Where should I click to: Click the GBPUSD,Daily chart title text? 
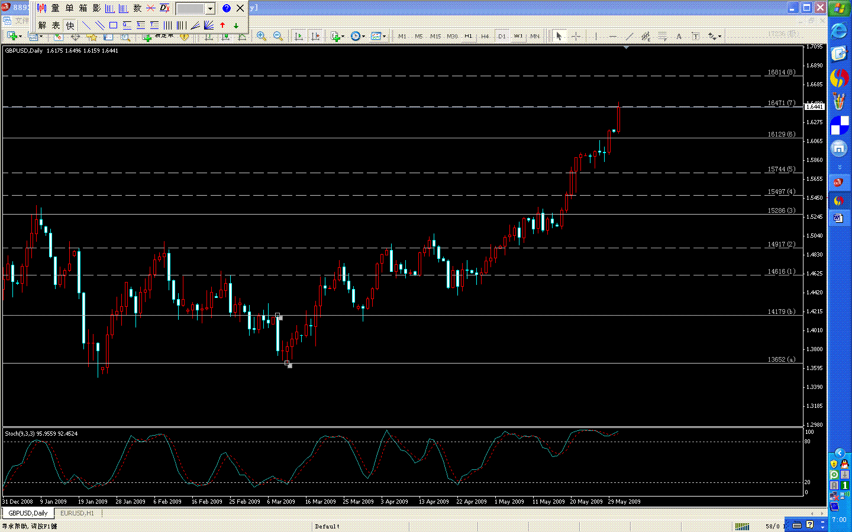click(24, 51)
